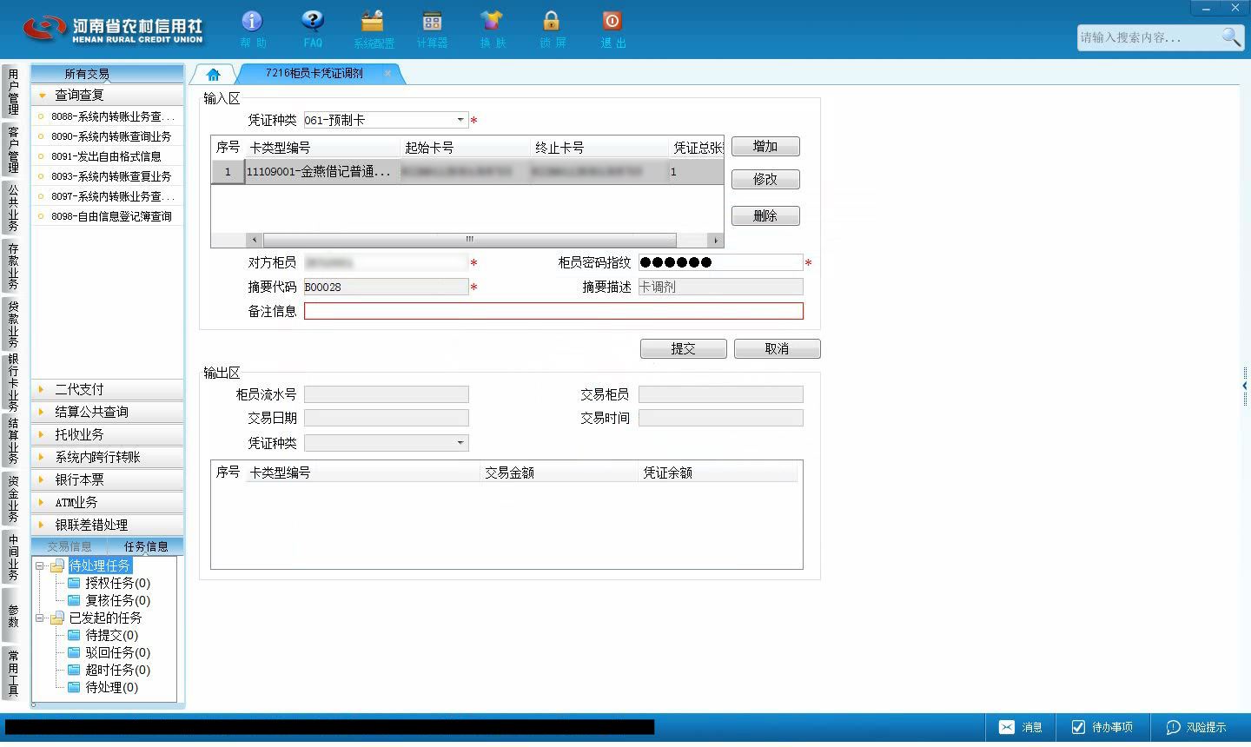Open 8097-系统内转账业务查 transaction
Viewport: 1251px width, 747px height.
click(108, 196)
